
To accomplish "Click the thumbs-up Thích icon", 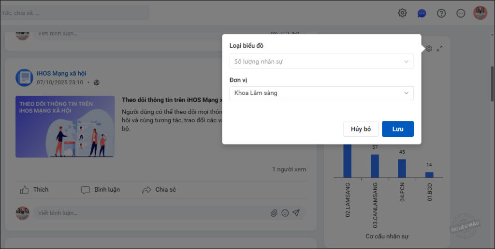I will [24, 190].
